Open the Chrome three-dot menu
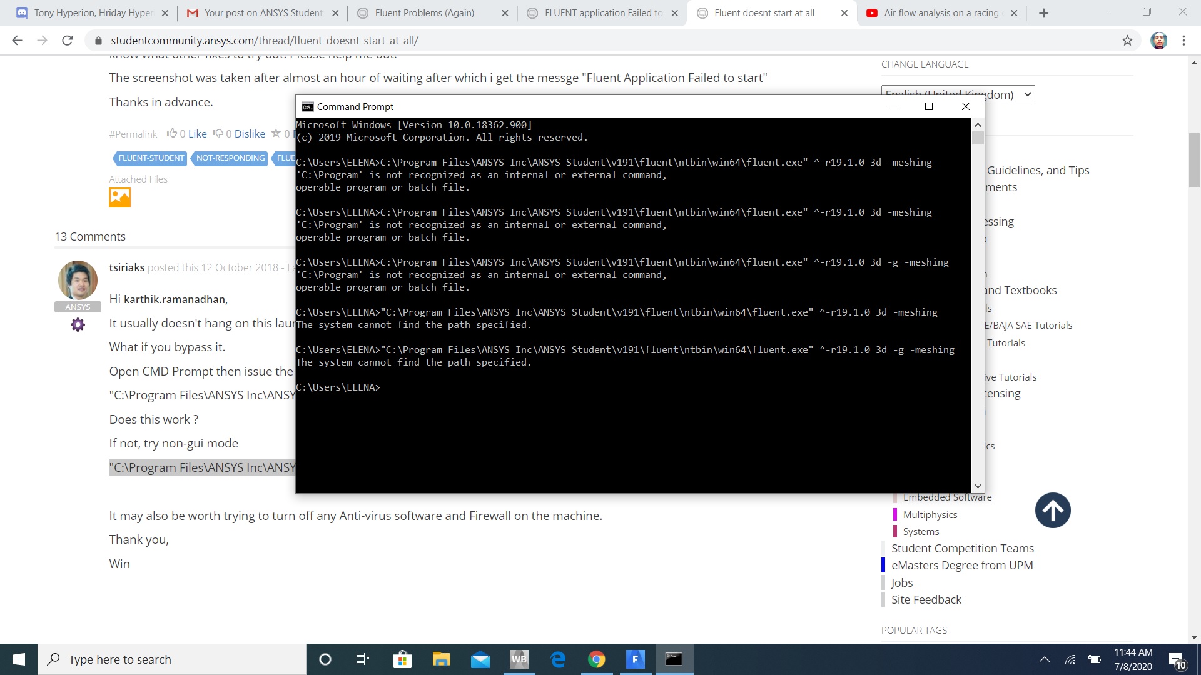Screen dimensions: 1201x675 pyautogui.click(x=1183, y=41)
